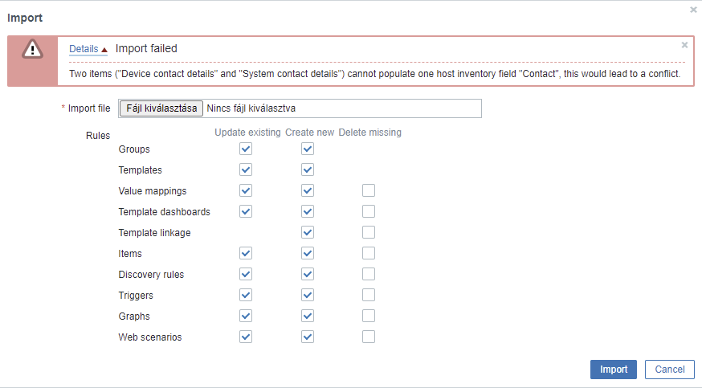
Task: Uncheck Create new for Template linkage
Action: point(307,232)
